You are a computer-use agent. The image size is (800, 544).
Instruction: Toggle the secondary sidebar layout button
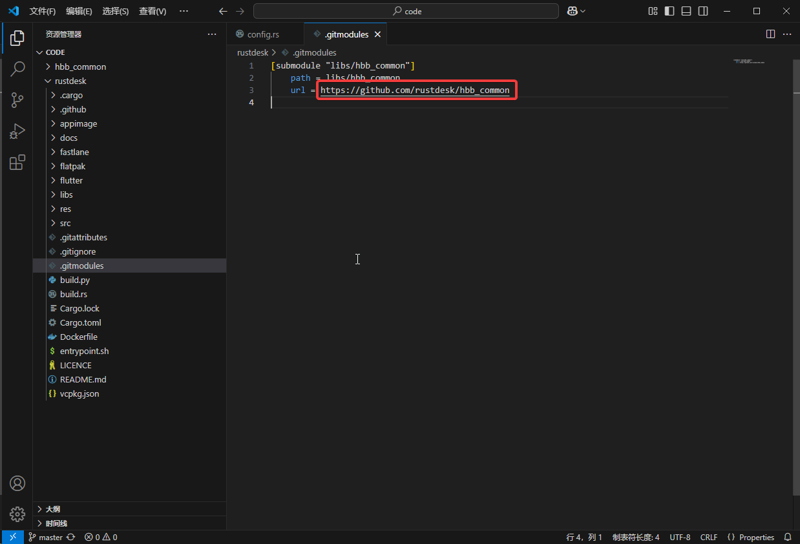click(x=703, y=11)
